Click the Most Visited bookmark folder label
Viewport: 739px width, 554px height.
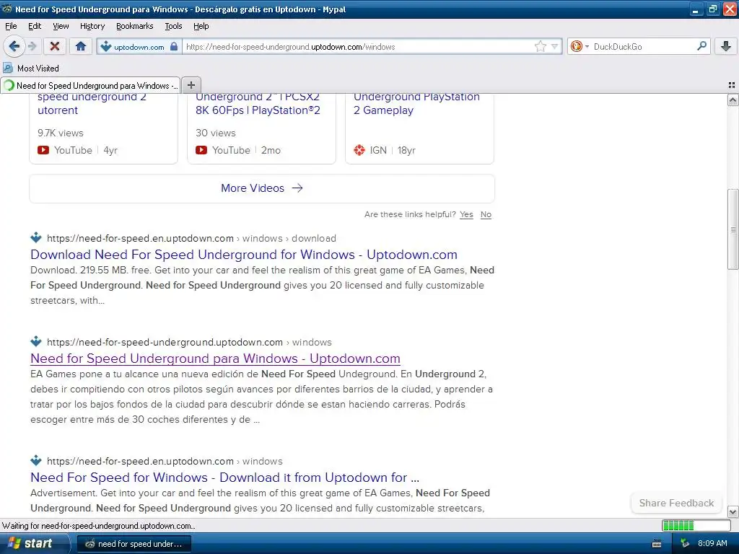(38, 69)
